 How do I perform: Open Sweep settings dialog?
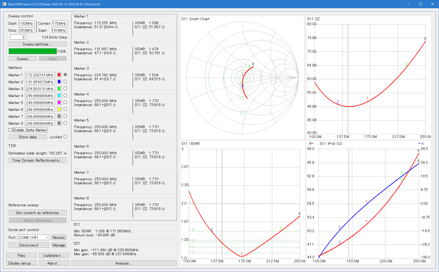37,44
